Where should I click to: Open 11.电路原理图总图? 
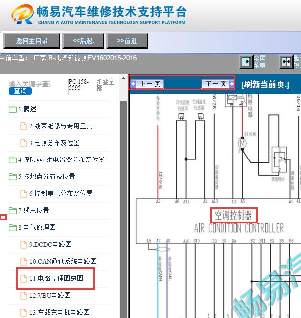tap(56, 278)
